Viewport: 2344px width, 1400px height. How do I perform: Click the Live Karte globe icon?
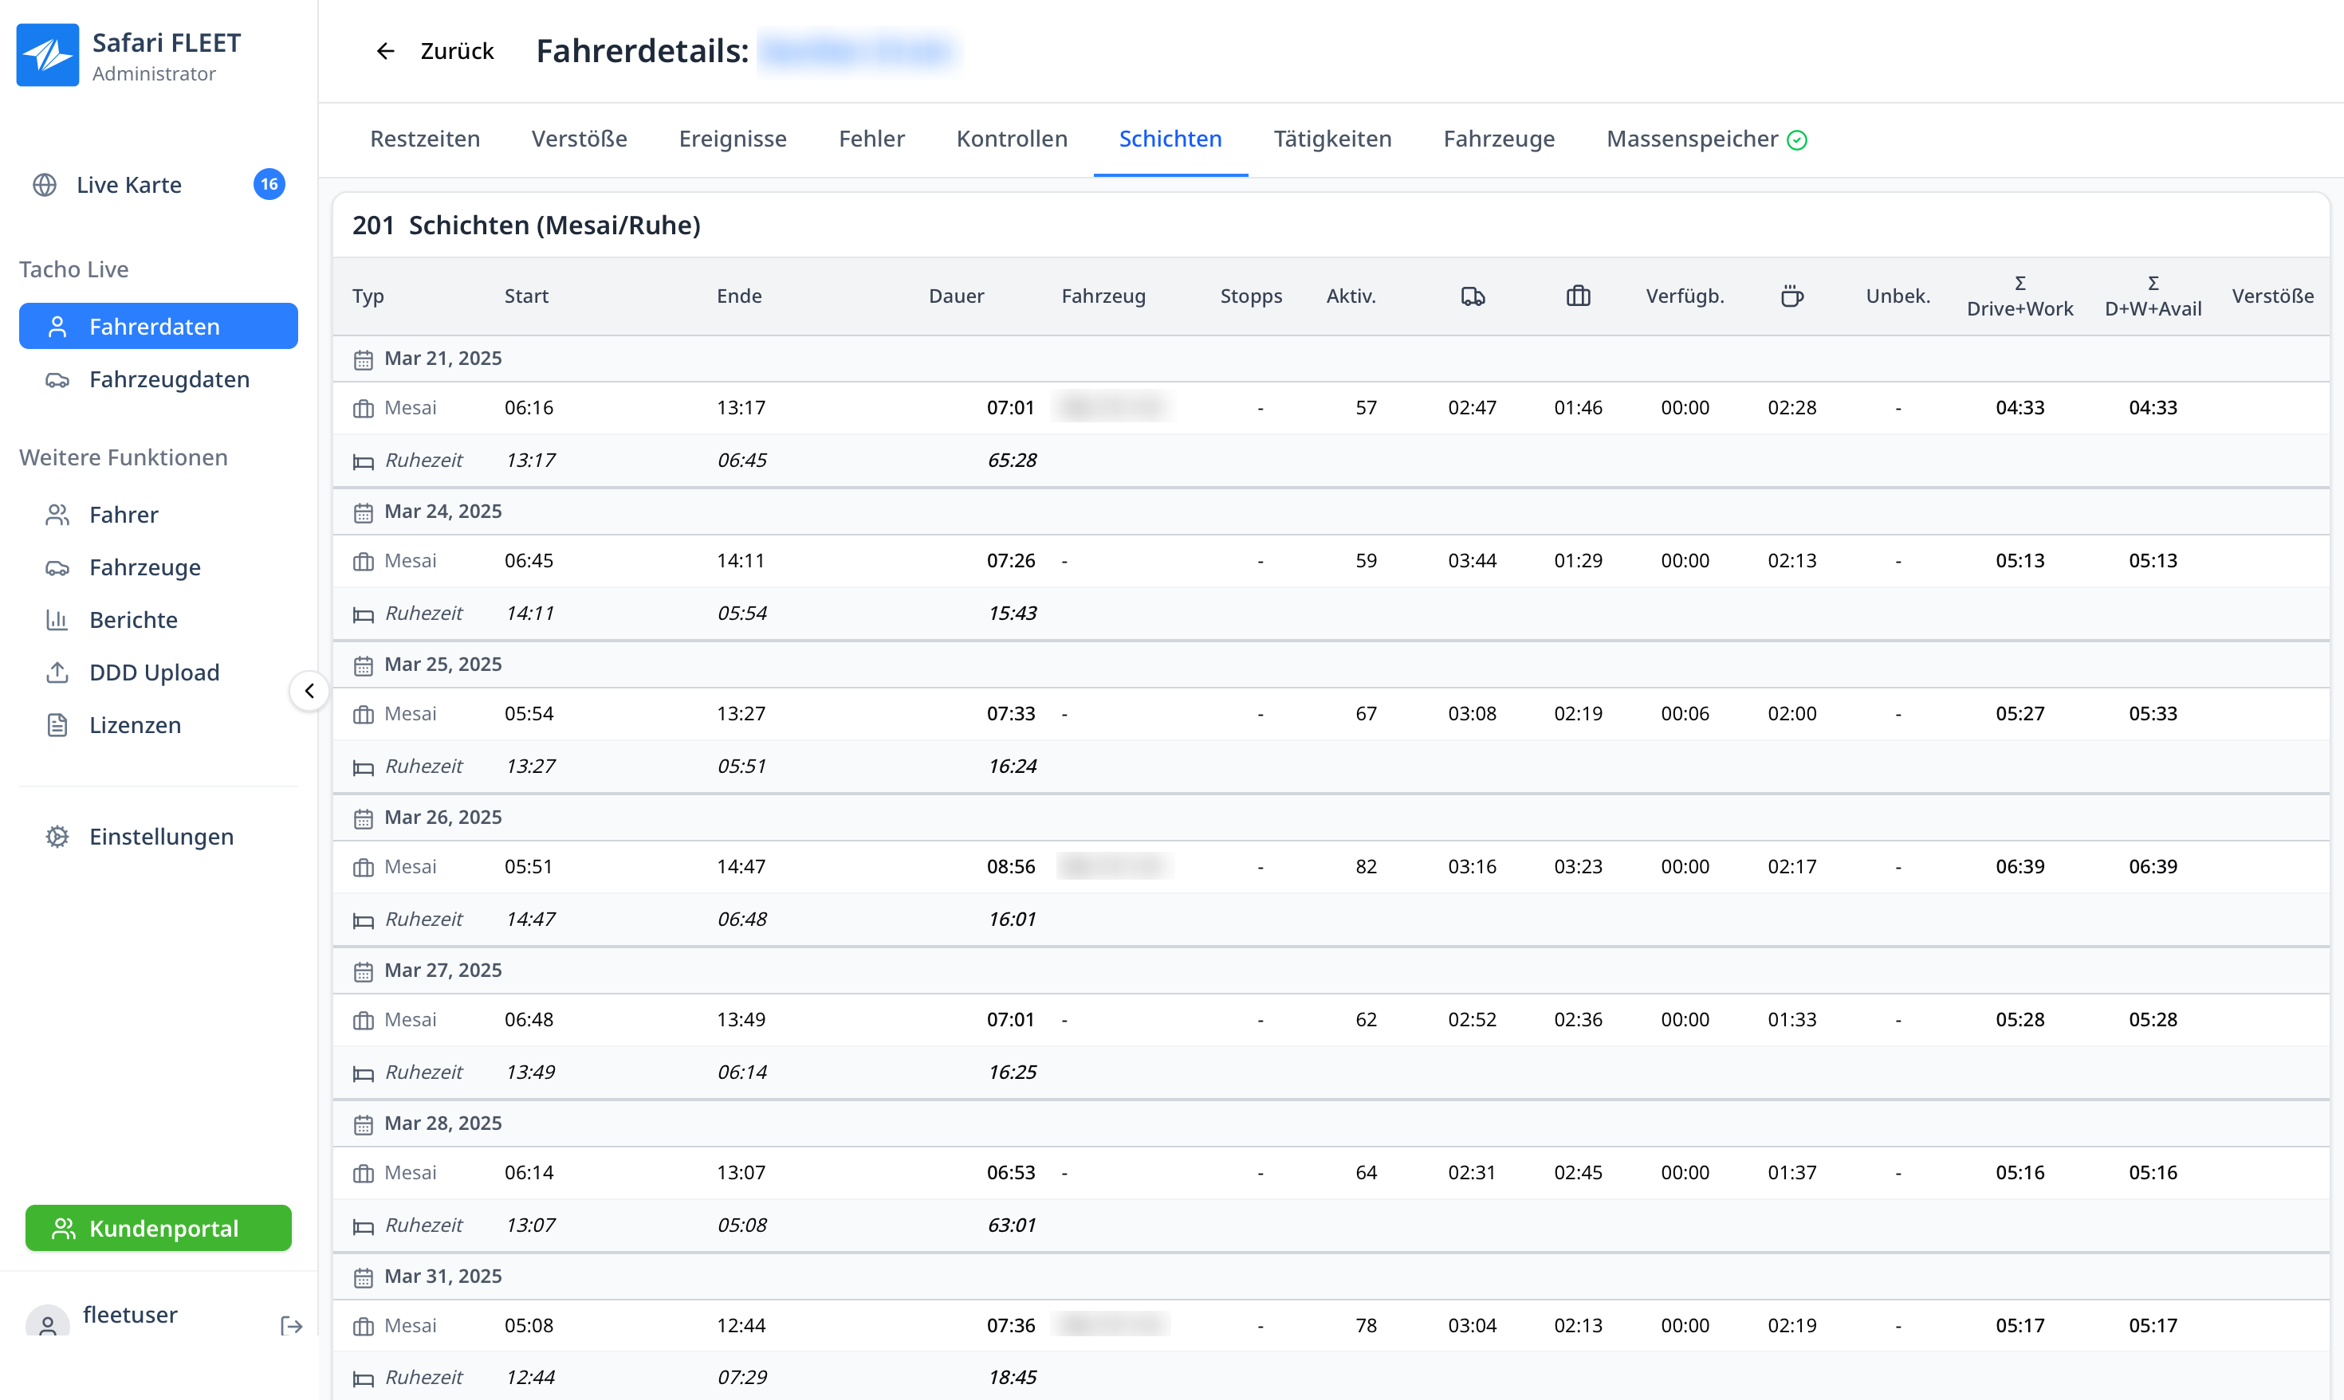[x=45, y=185]
